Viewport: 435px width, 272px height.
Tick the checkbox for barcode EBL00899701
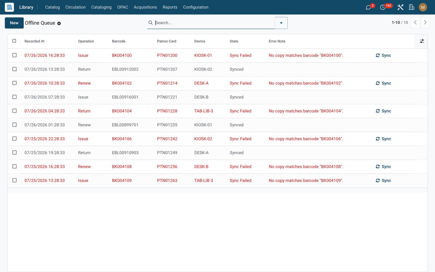pyautogui.click(x=15, y=125)
